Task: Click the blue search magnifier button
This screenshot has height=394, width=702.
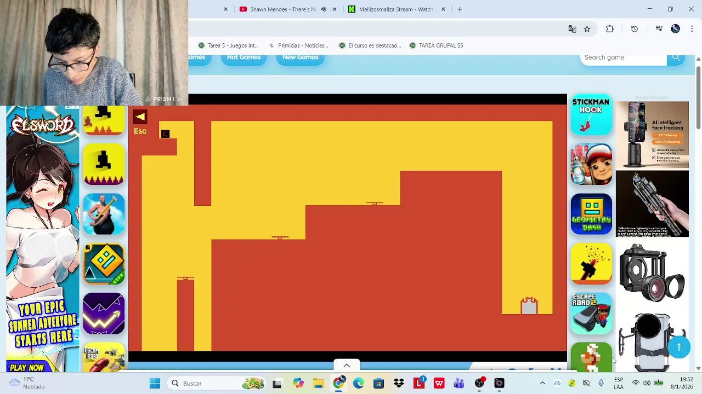Action: point(676,57)
